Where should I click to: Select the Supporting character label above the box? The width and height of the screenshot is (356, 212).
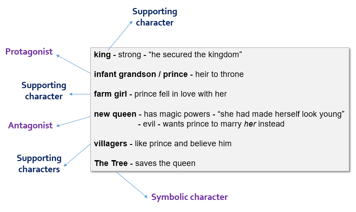[155, 17]
